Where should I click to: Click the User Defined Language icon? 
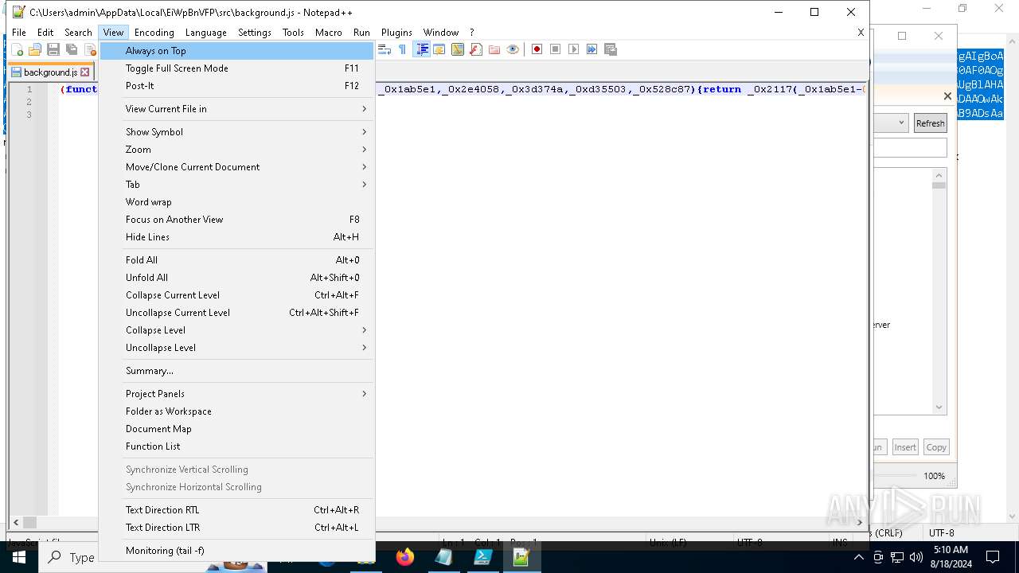[x=439, y=49]
